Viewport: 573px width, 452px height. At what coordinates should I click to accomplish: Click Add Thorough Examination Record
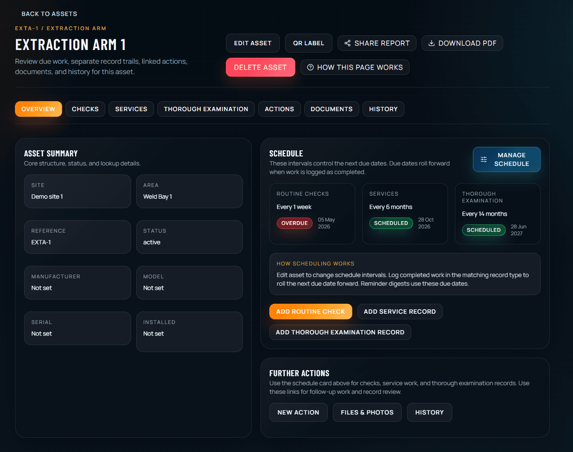pos(340,332)
